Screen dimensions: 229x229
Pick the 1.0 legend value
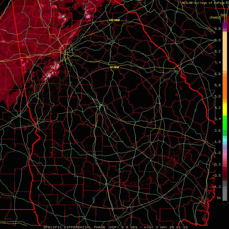(x=218, y=153)
